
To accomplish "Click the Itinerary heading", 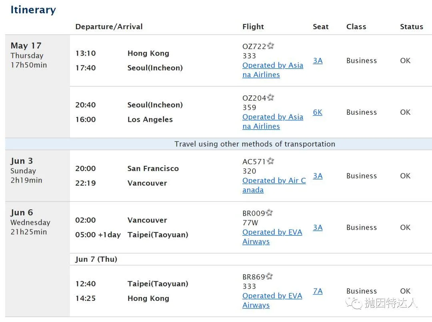I will [x=33, y=10].
